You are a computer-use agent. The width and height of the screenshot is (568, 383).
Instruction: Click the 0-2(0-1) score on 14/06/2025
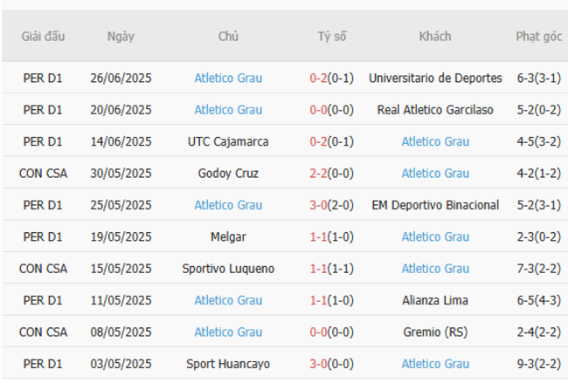tap(331, 141)
